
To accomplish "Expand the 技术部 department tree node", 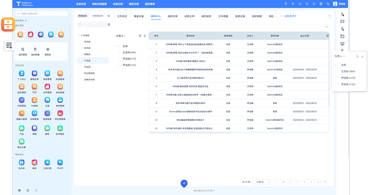I will click(82, 48).
